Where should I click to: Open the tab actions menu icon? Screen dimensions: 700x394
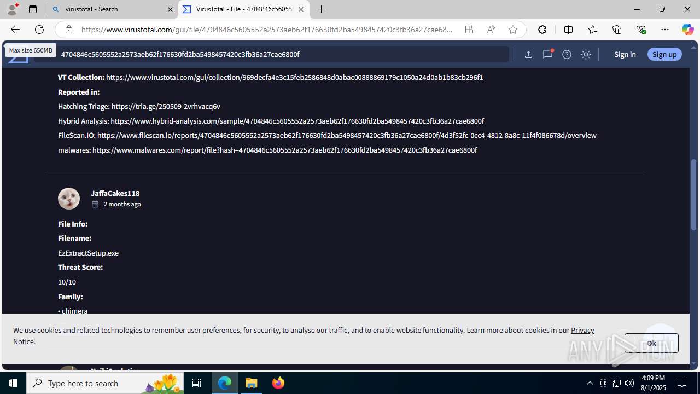tap(33, 9)
